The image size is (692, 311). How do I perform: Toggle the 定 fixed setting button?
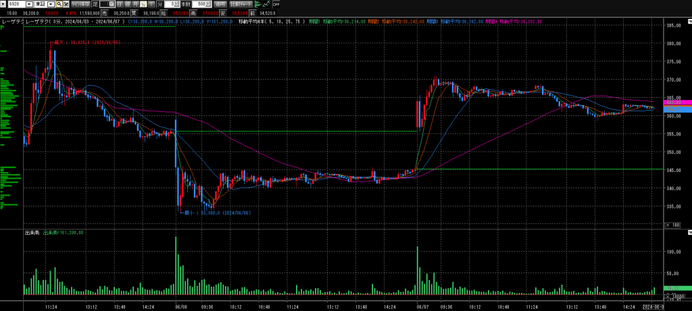pyautogui.click(x=95, y=4)
